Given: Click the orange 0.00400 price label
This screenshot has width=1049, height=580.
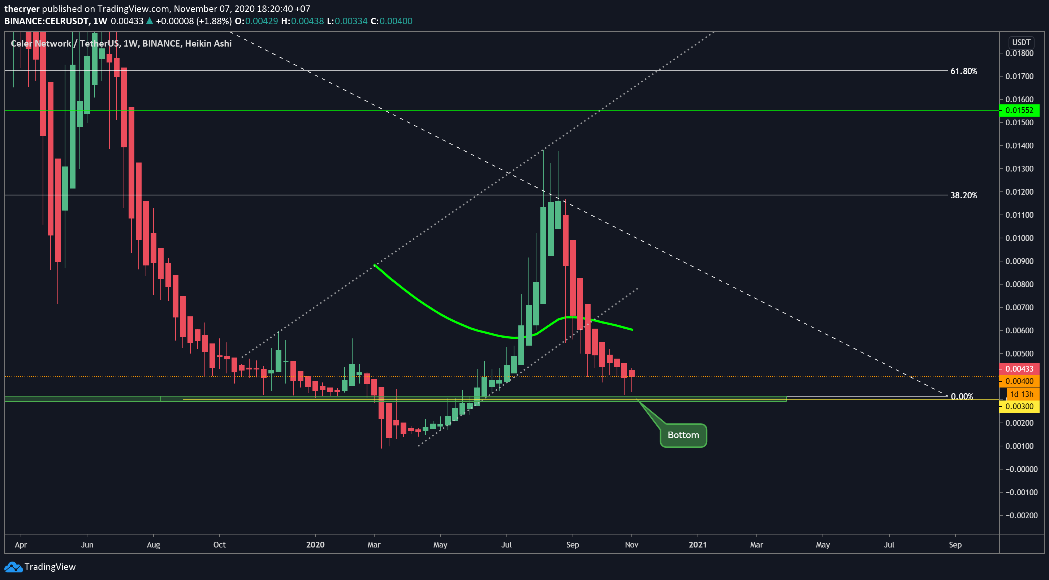Looking at the screenshot, I should [x=1019, y=381].
